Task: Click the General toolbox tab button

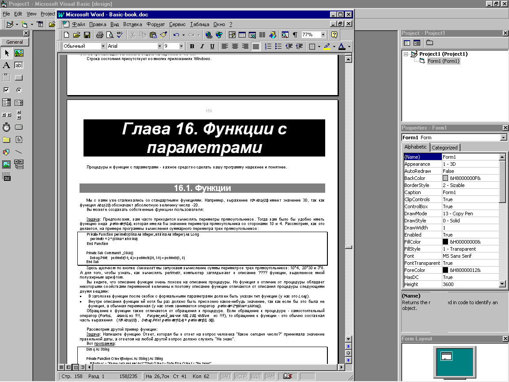Action: (x=15, y=42)
